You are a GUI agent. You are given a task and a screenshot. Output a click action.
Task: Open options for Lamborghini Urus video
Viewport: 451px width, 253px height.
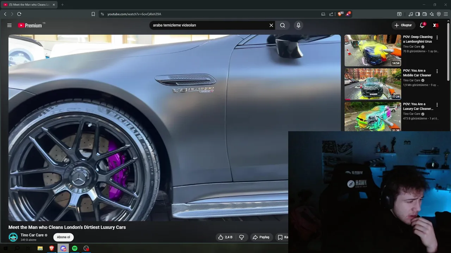coord(437,38)
